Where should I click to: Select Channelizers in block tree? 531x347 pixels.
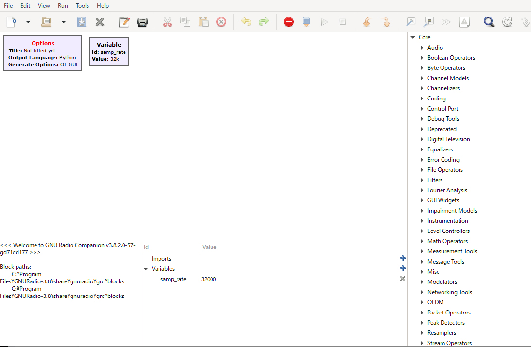click(x=443, y=88)
